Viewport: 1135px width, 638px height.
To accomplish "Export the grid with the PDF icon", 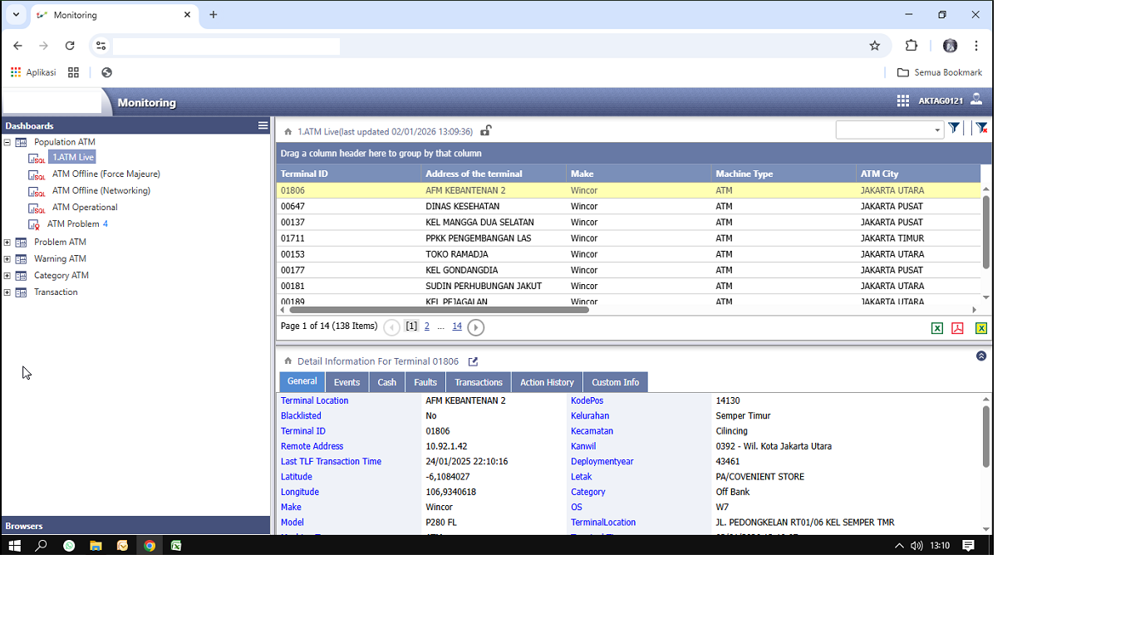I will point(957,328).
